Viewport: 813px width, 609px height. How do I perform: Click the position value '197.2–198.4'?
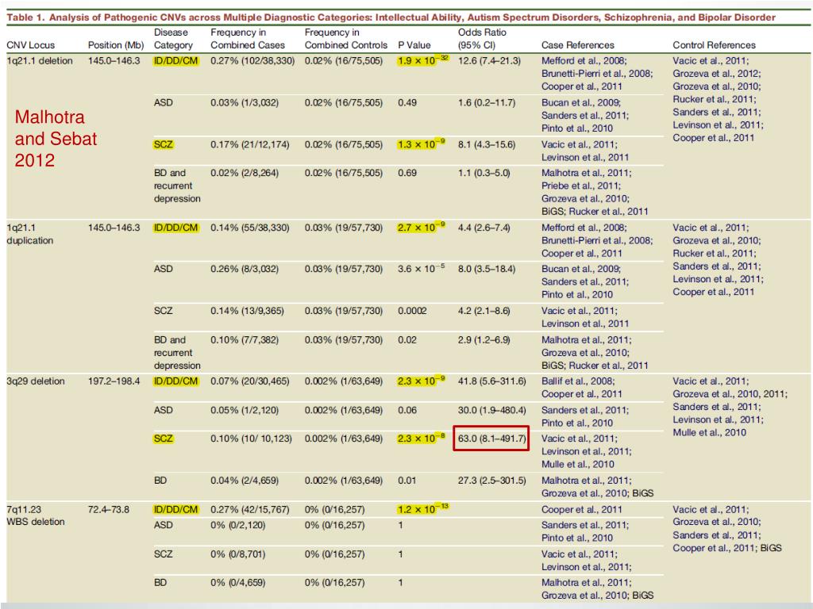(x=114, y=381)
